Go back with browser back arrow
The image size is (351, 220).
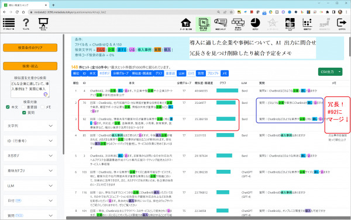tap(5, 12)
